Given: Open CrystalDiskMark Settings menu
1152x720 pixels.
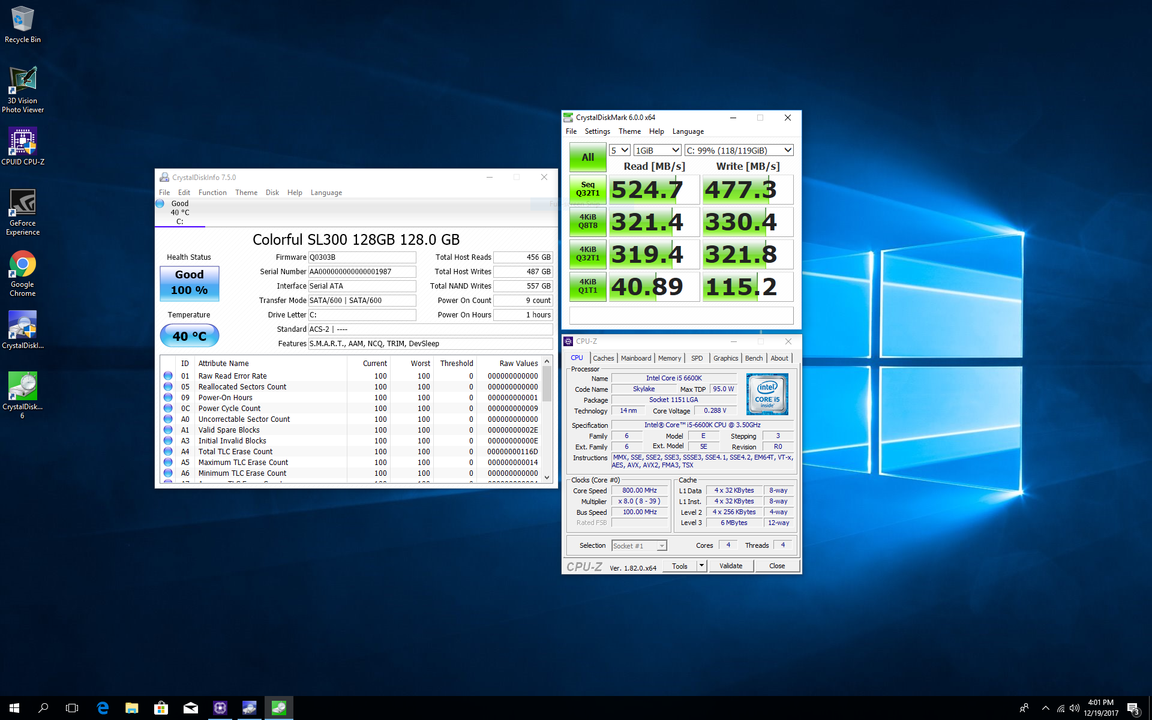Looking at the screenshot, I should click(597, 131).
